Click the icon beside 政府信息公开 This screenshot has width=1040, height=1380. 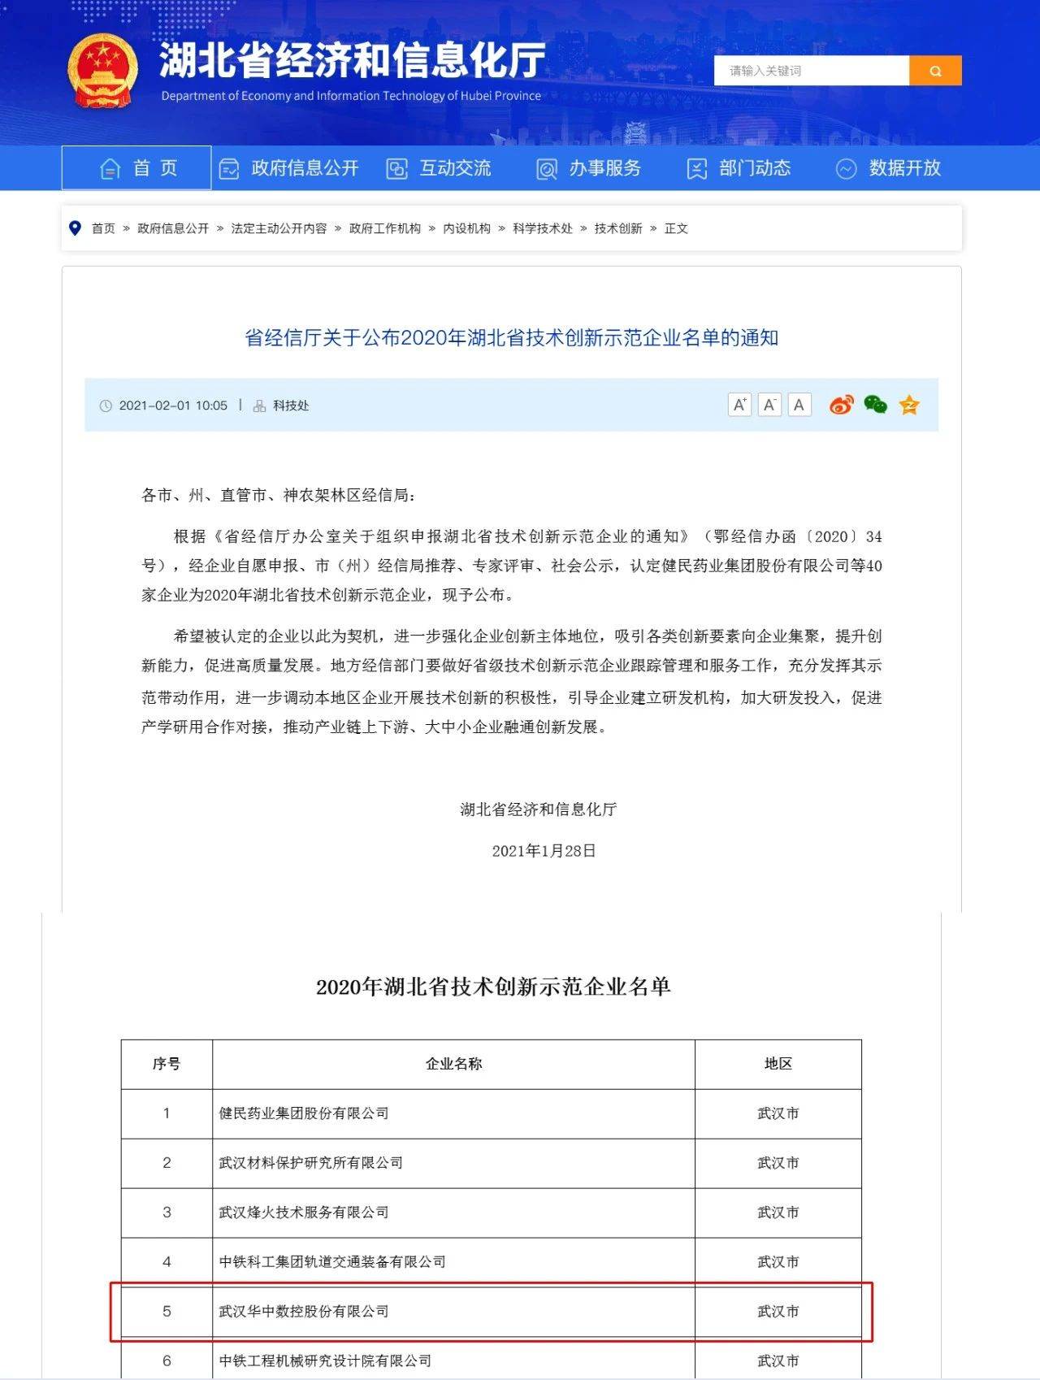pyautogui.click(x=229, y=169)
